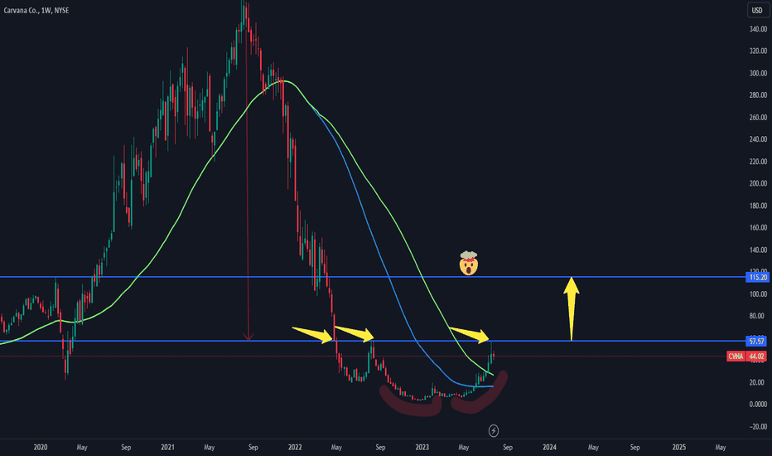The width and height of the screenshot is (772, 456).
Task: Click the CVNA 44.02 last price label
Action: (746, 356)
